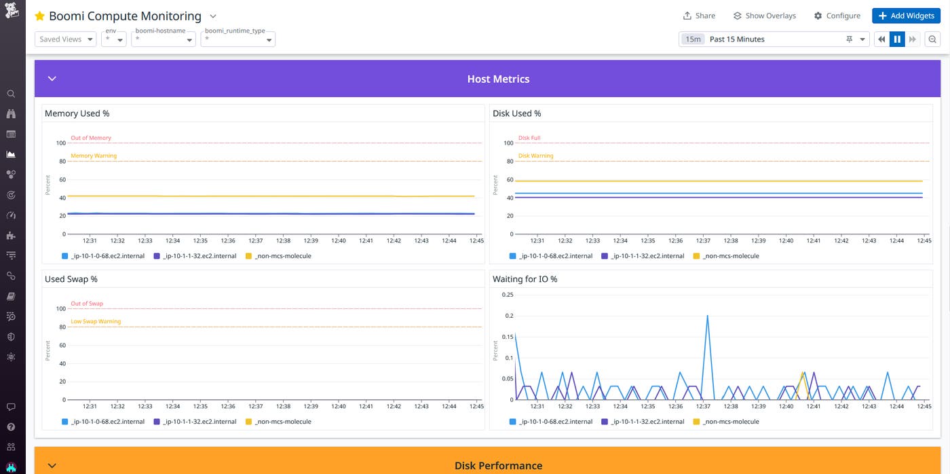This screenshot has height=474, width=950.
Task: Select the Dashboards chart icon in sidebar
Action: tap(12, 154)
